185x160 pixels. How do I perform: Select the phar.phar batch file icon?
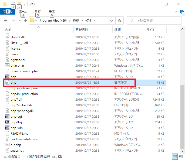point(7,66)
